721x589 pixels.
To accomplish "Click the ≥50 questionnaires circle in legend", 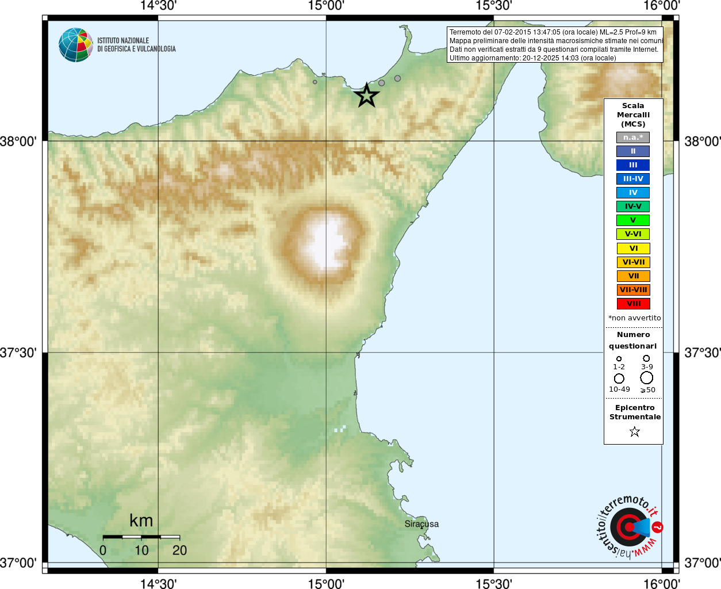I will pyautogui.click(x=646, y=378).
